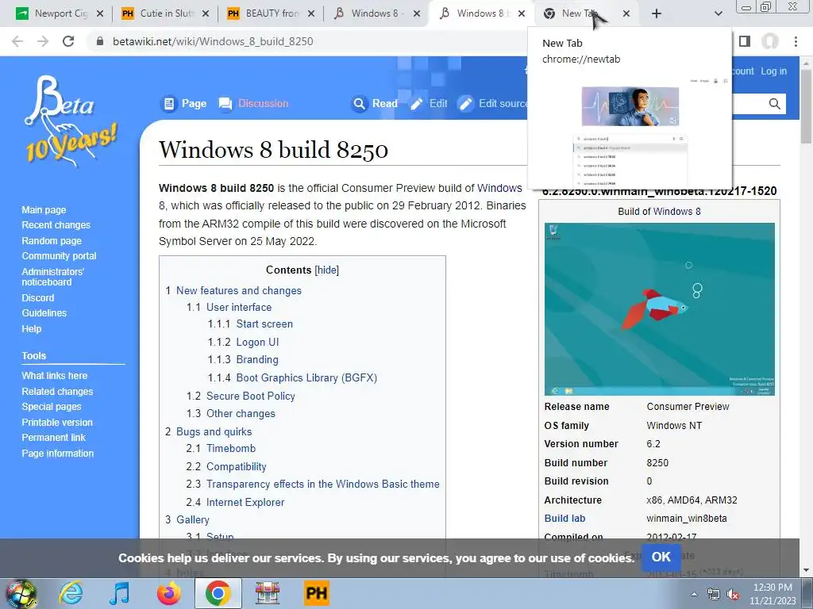
Task: Open Printable version link
Action: coord(57,423)
